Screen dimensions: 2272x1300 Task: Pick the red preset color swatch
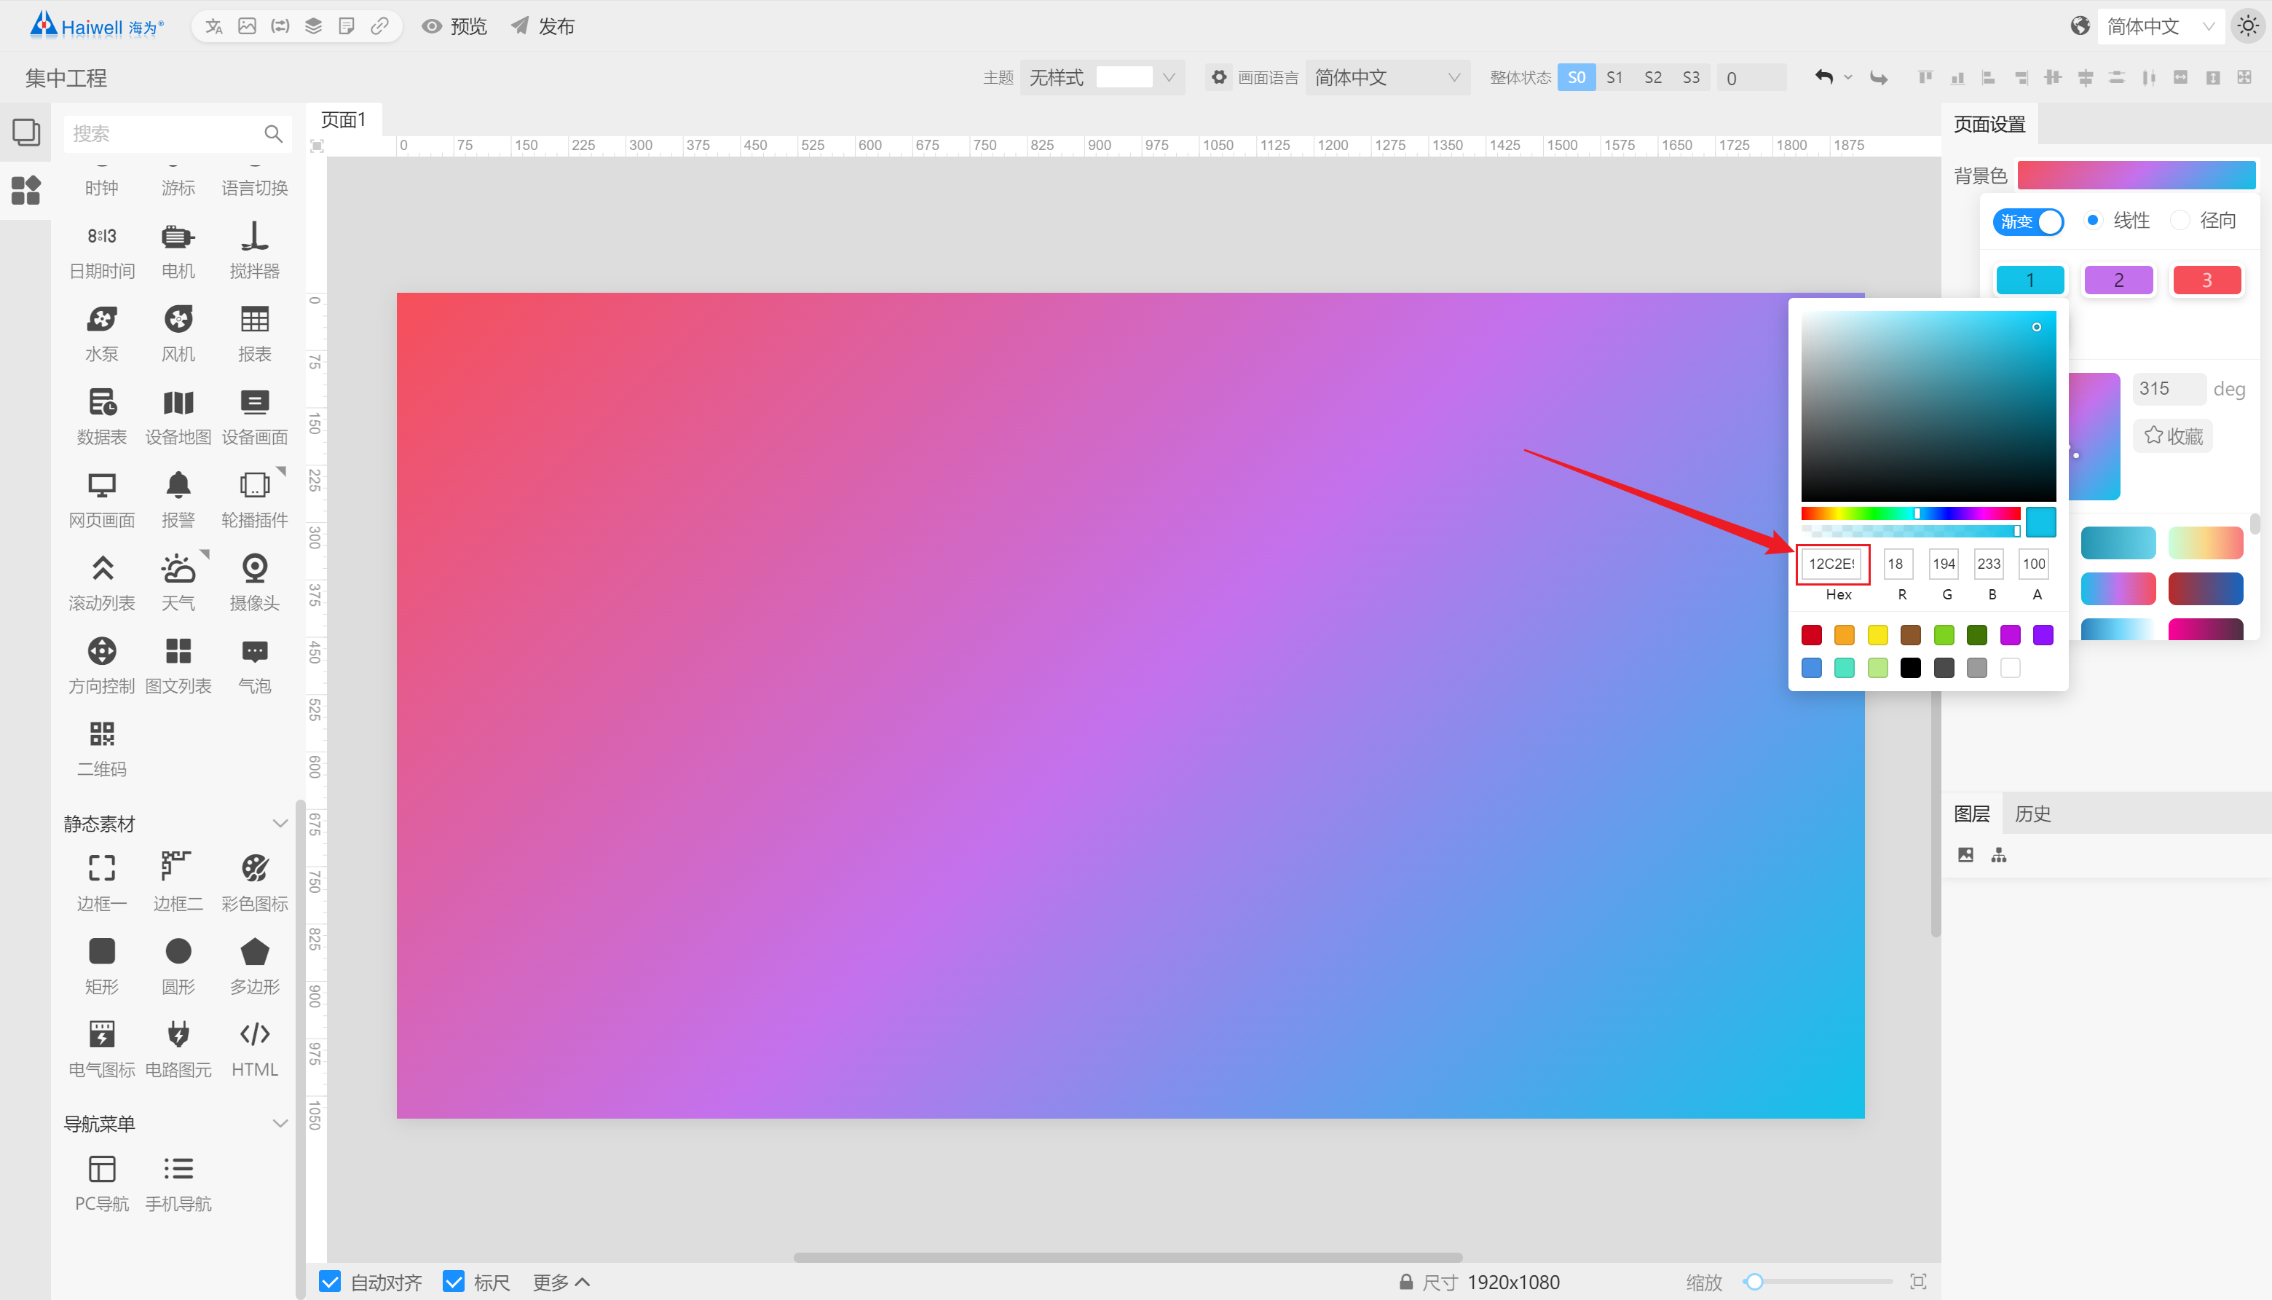1810,635
